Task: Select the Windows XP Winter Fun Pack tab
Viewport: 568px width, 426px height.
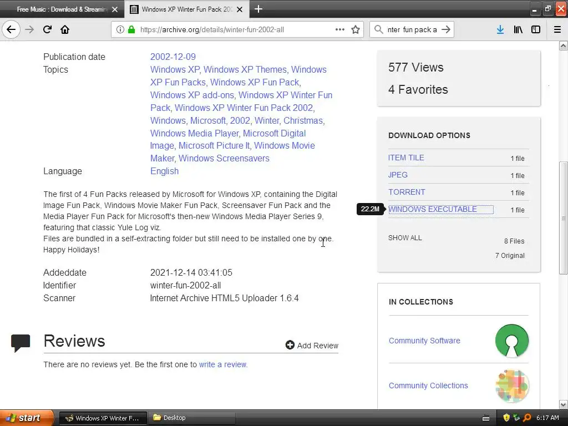Action: coord(186,9)
